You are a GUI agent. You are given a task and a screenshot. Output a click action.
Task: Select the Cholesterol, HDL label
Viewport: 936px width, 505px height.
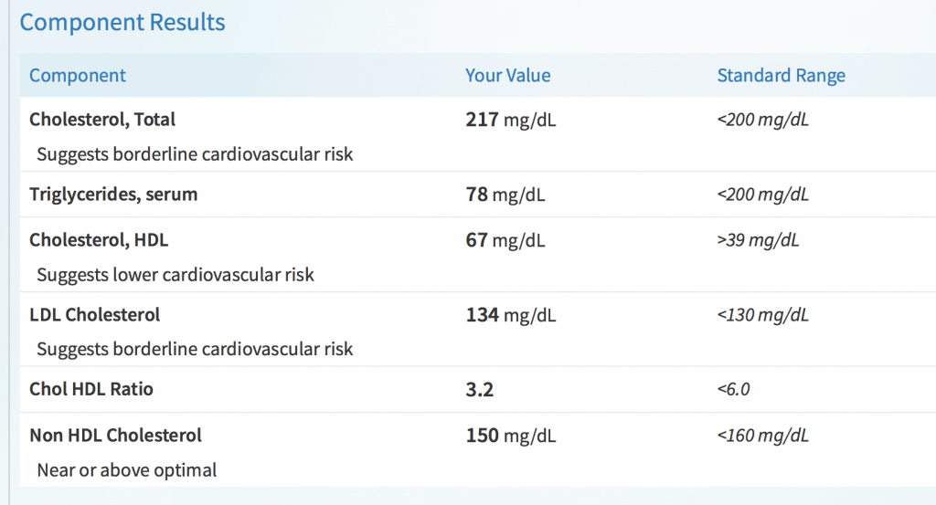[x=99, y=240]
